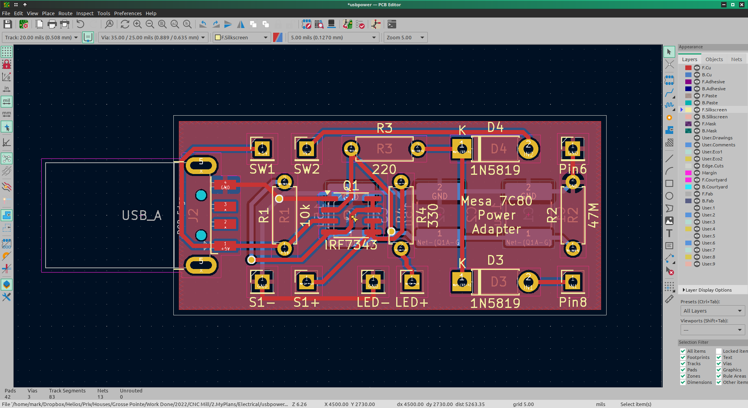This screenshot has height=408, width=748.
Task: Switch to the Objects tab
Action: tap(714, 59)
